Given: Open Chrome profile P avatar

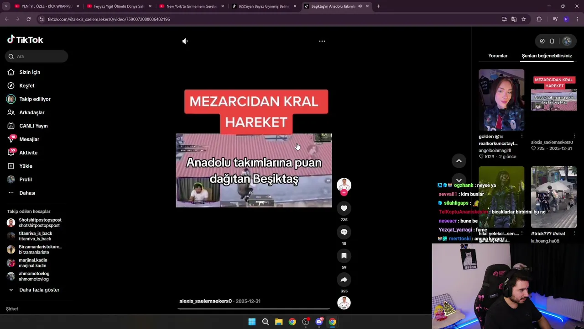Looking at the screenshot, I should (566, 19).
